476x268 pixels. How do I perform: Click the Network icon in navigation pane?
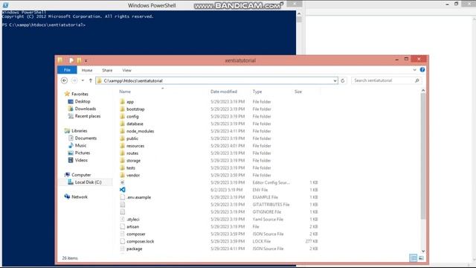tap(67, 197)
